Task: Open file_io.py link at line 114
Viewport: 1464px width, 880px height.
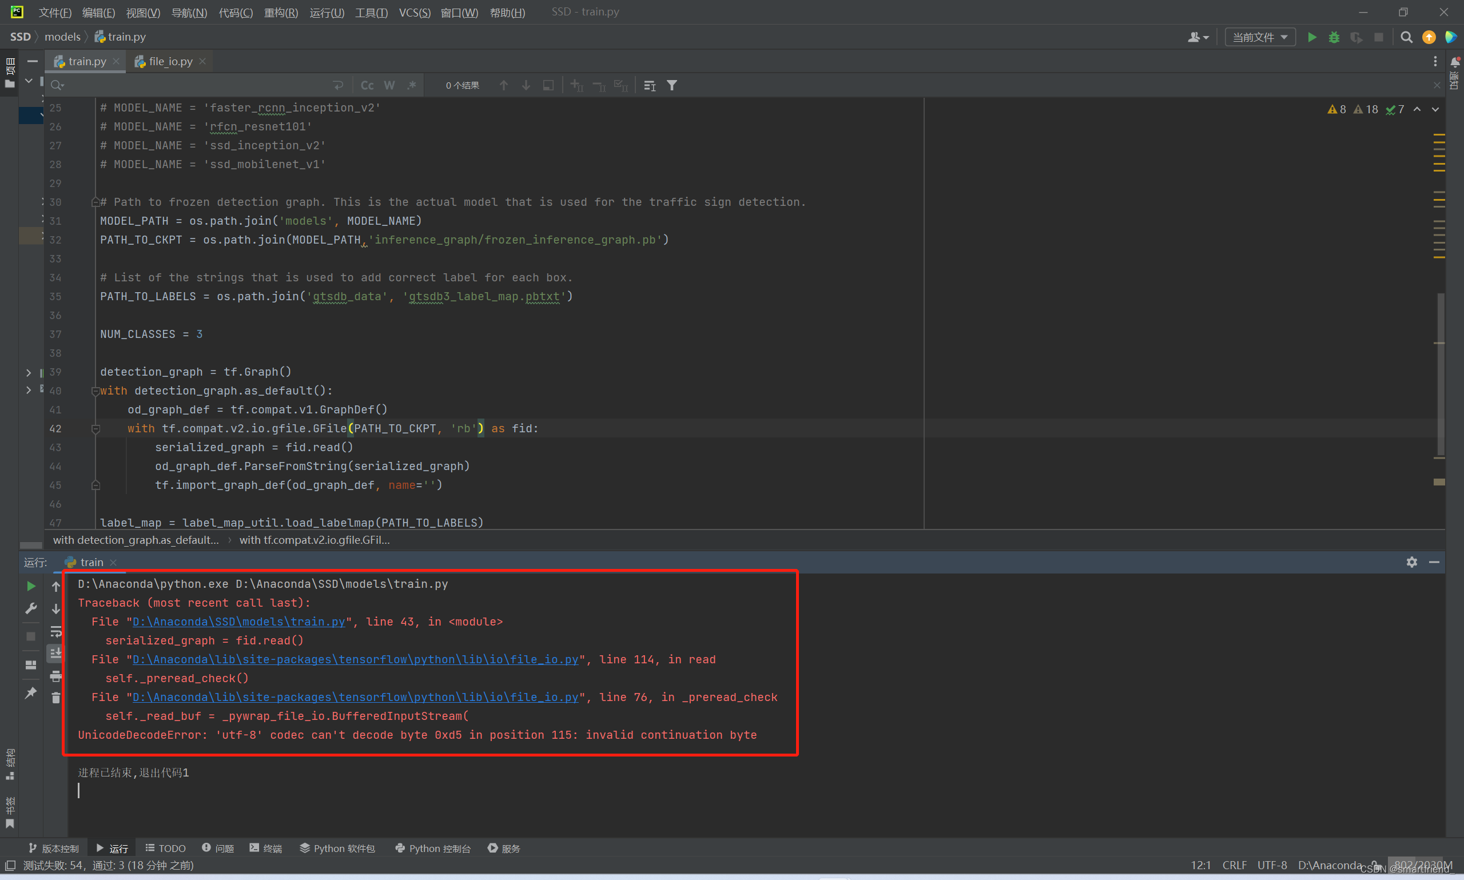Action: 355,660
